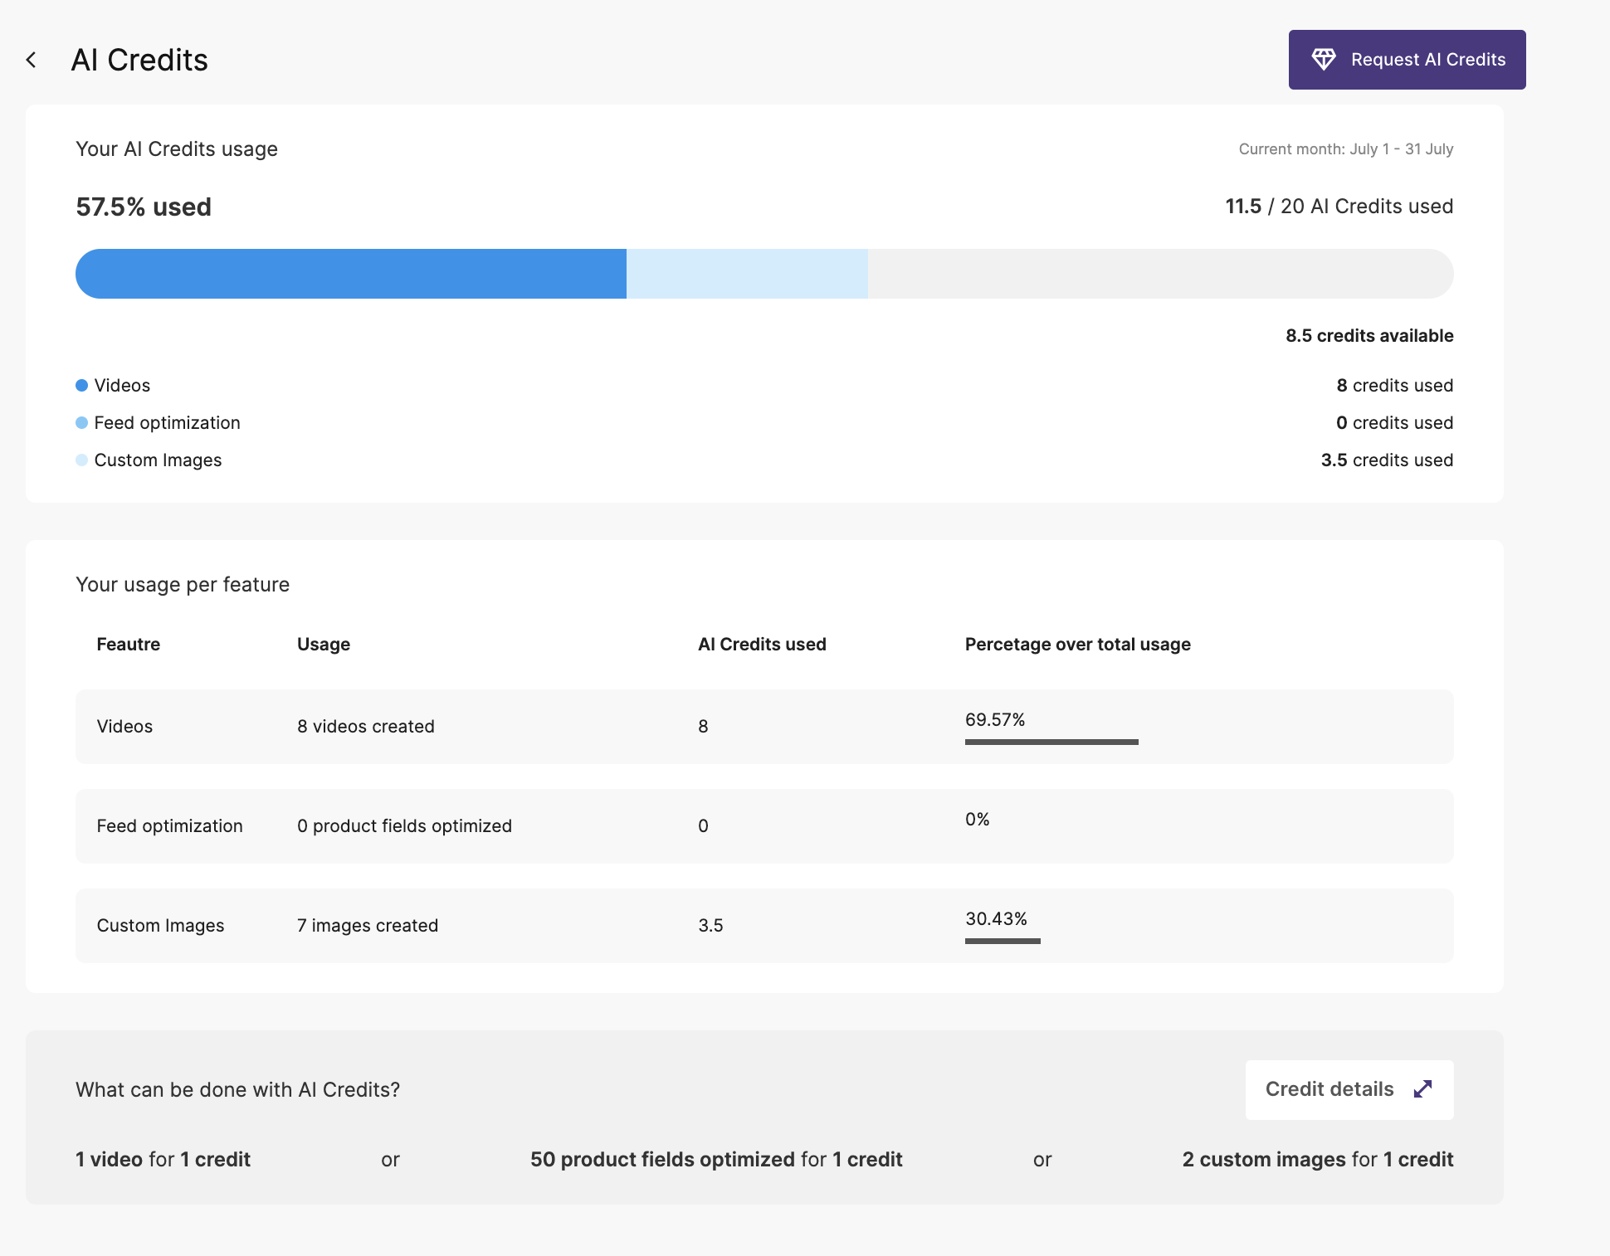Click the Custom Images legend color dot
This screenshot has width=1610, height=1256.
tap(81, 460)
